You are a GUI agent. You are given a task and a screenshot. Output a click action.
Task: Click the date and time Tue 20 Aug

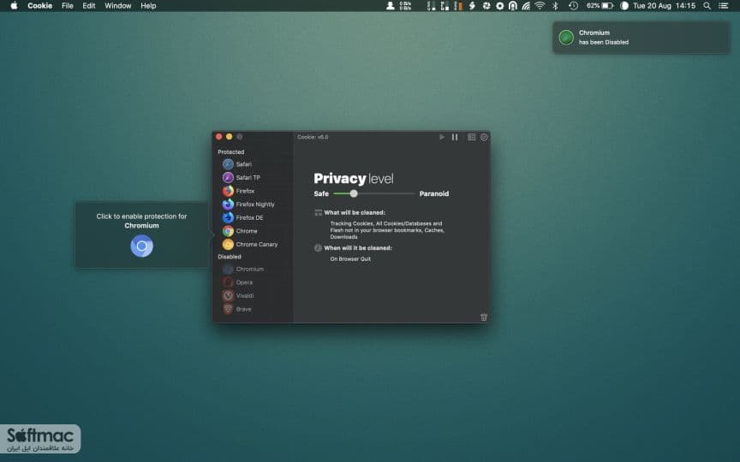point(664,6)
